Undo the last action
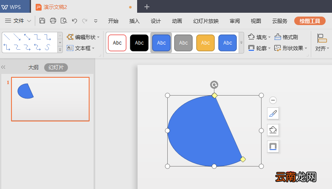 tap(74, 21)
